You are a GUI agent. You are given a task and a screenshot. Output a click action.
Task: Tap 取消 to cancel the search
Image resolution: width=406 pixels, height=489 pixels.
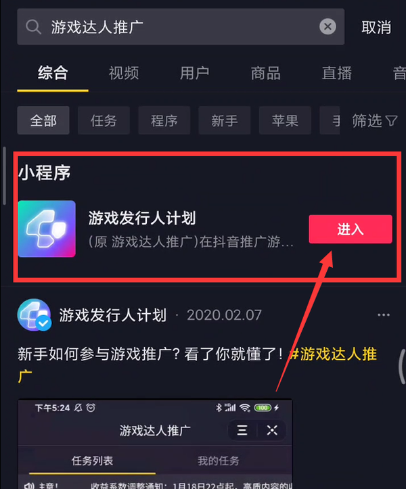click(x=376, y=28)
